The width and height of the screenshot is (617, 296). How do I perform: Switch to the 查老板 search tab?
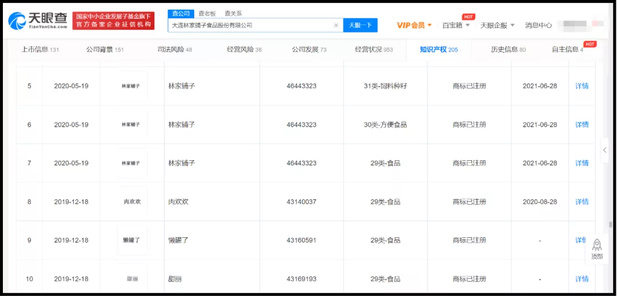tap(207, 13)
